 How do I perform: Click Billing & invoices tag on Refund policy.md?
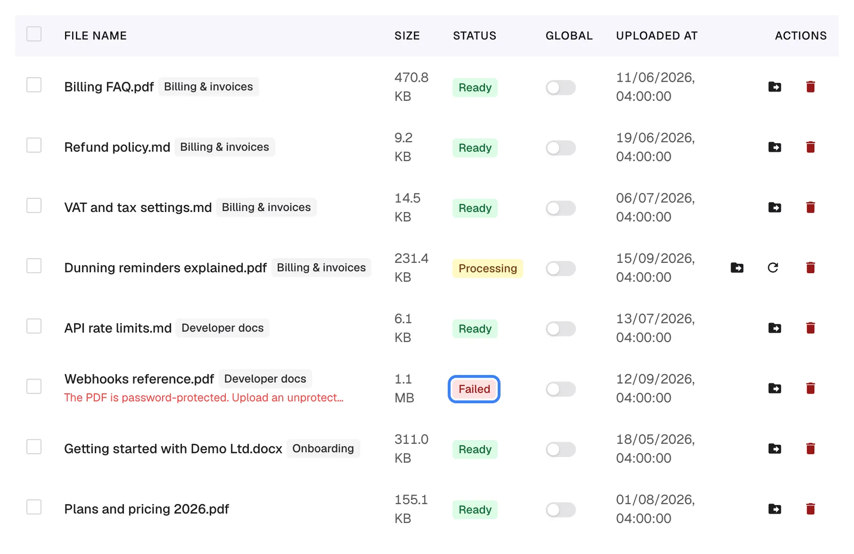point(224,147)
